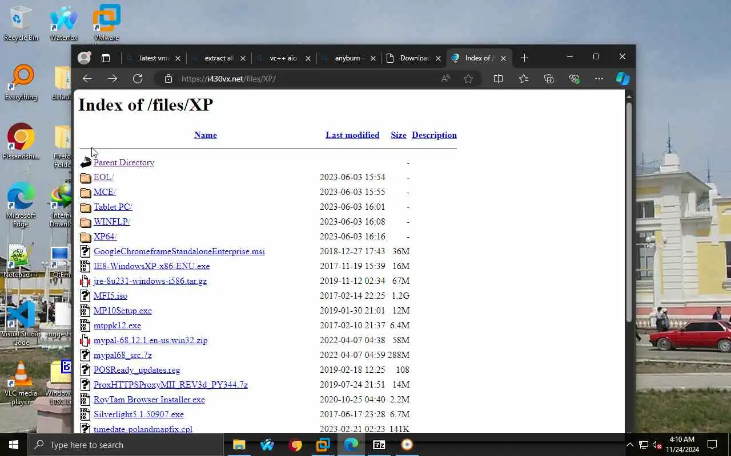Select the Recycle Bin desktop icon
The width and height of the screenshot is (731, 456).
click(21, 24)
